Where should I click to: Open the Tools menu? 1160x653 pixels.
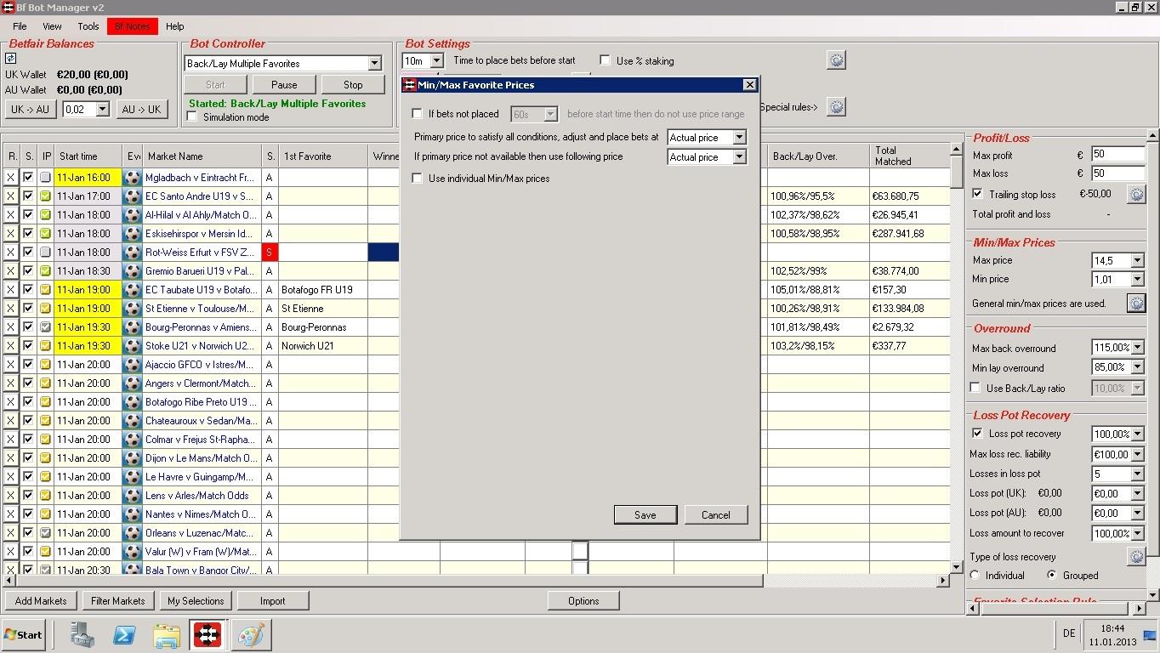pos(88,26)
